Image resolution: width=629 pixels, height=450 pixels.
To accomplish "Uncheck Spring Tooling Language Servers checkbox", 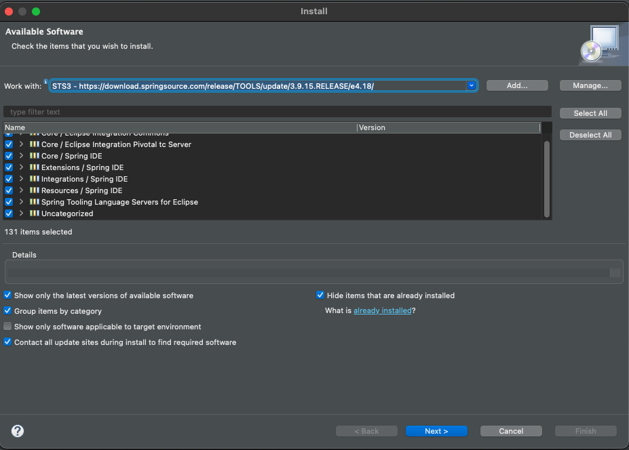I will tap(9, 203).
